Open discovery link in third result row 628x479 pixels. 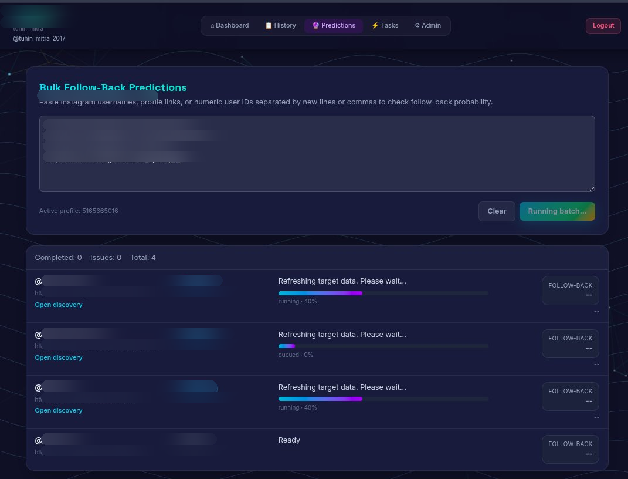(59, 410)
